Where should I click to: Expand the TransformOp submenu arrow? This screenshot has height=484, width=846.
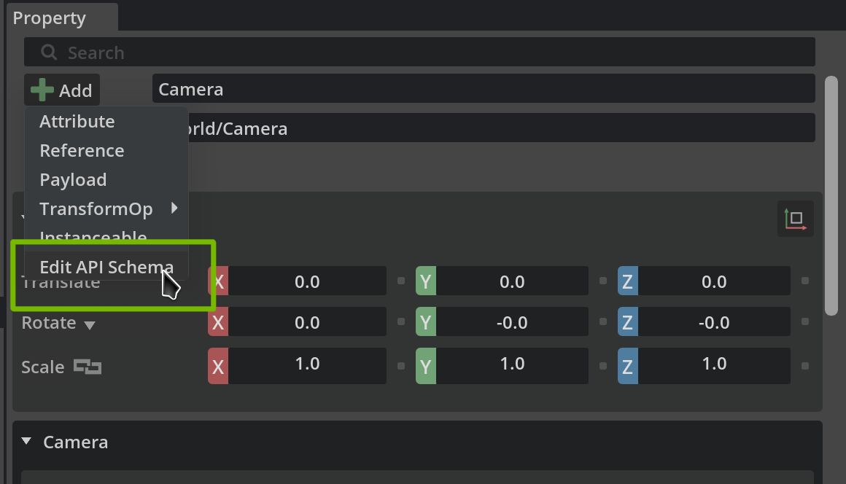(174, 208)
